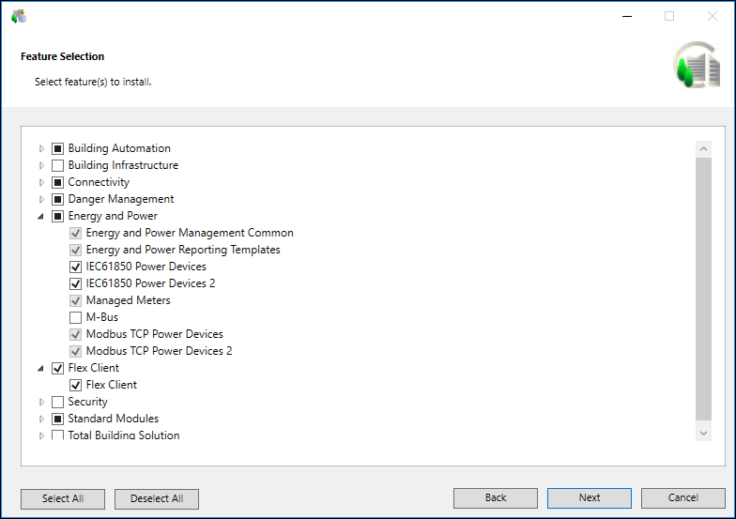Click the scrollbar down arrow

click(704, 433)
